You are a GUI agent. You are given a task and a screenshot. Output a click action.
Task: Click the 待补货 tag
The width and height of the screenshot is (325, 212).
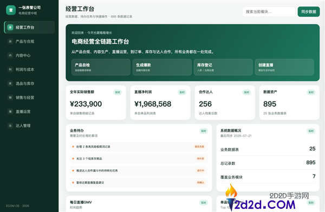[x=200, y=159]
